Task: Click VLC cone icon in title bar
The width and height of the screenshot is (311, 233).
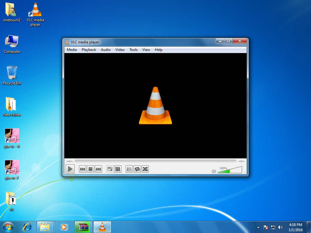Action: (x=67, y=42)
